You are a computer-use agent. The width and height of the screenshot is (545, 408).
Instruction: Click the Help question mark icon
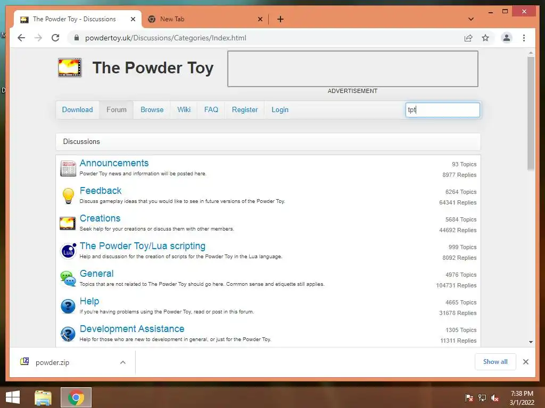(68, 307)
